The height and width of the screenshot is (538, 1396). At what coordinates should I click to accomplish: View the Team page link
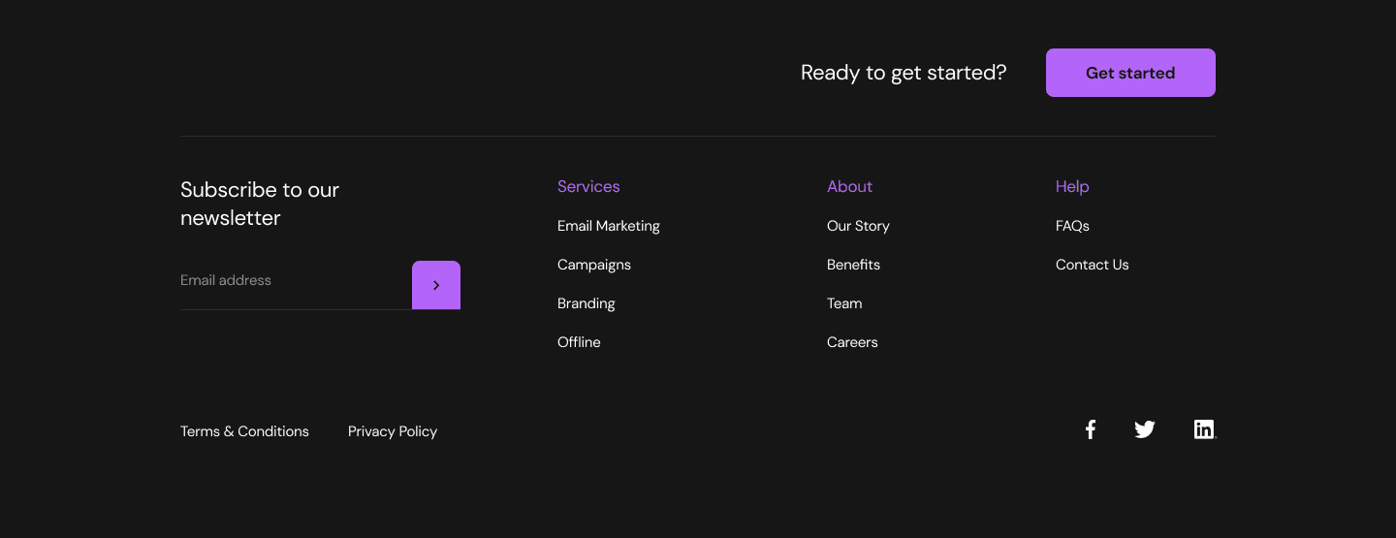[844, 303]
